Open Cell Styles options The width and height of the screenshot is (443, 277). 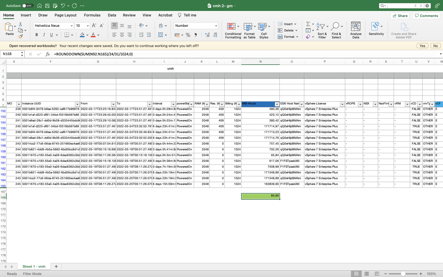tap(264, 30)
